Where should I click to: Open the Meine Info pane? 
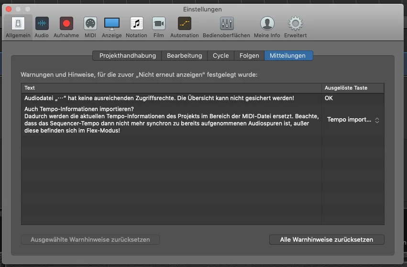[x=267, y=27]
